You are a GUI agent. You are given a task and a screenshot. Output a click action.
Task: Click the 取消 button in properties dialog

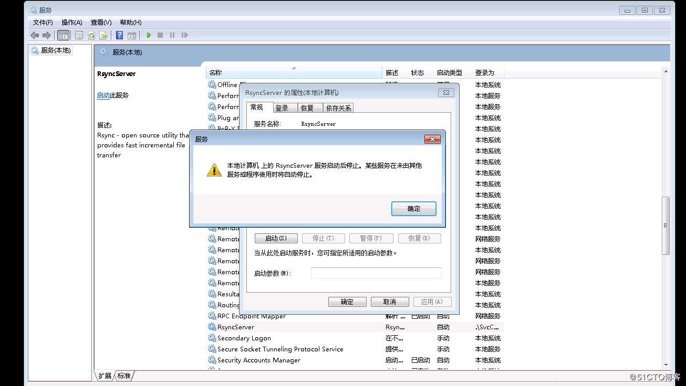390,302
